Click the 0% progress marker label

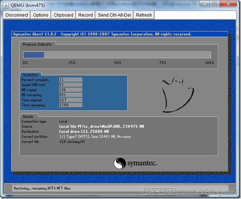[x=25, y=62]
